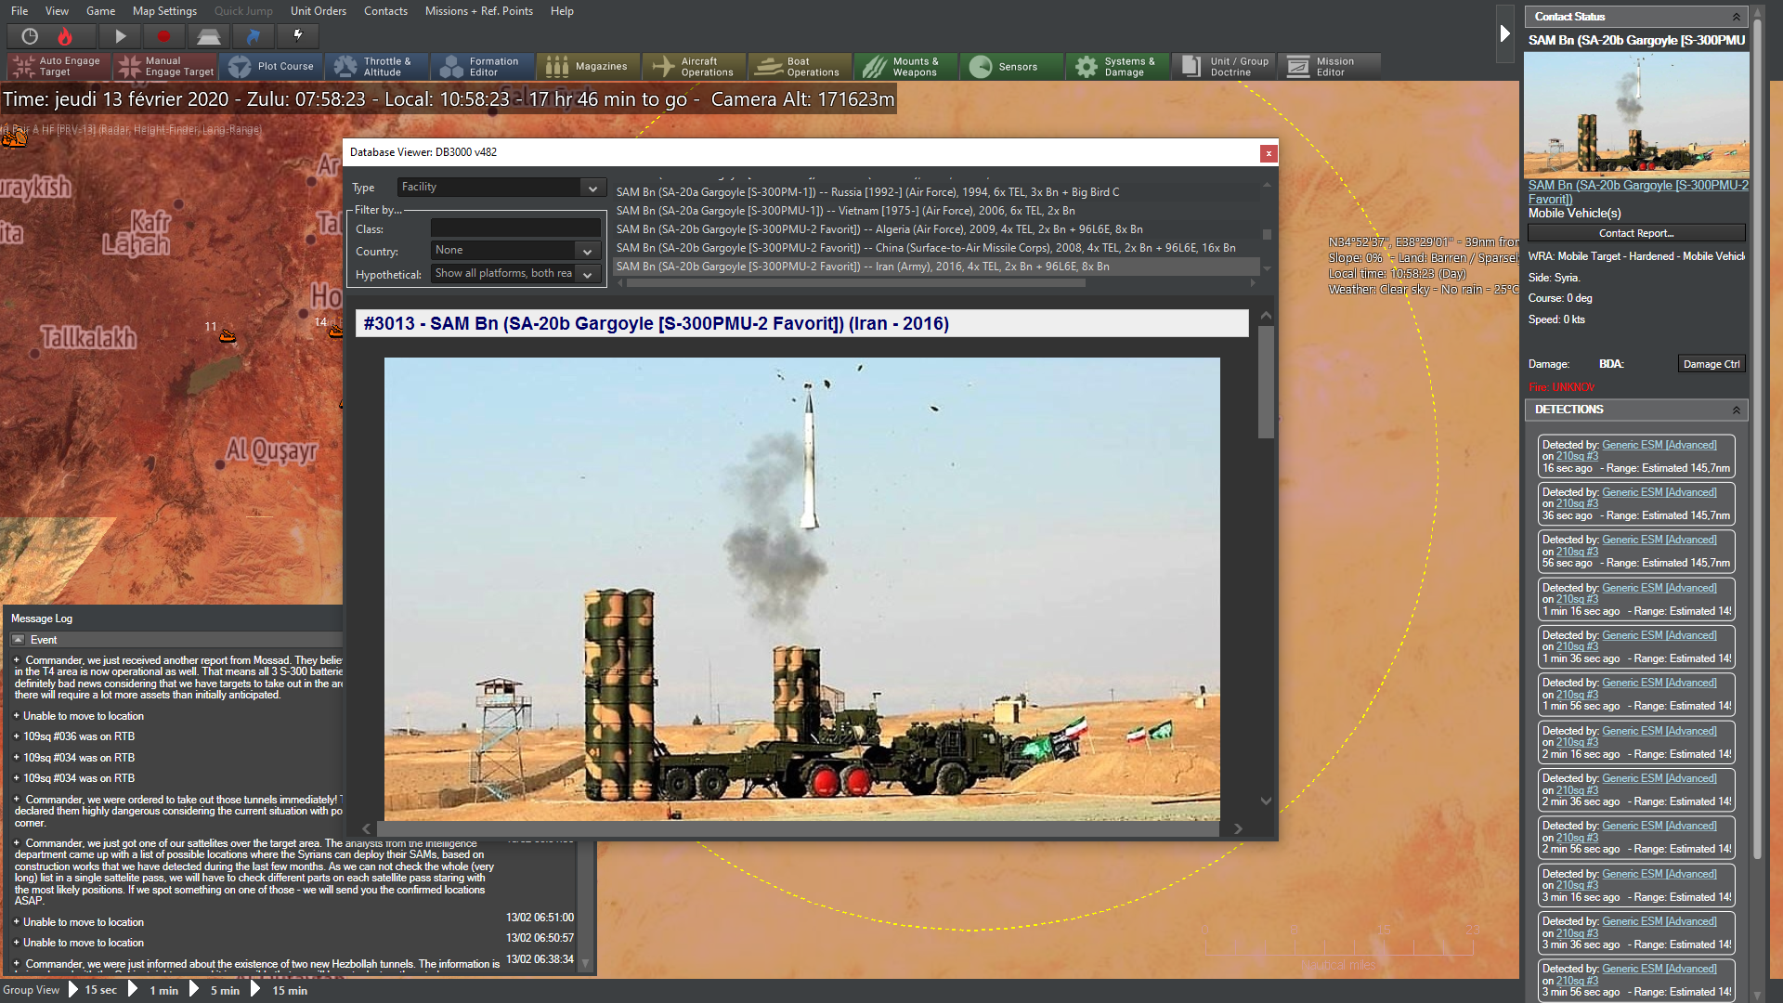
Task: Click the clock icon in the top toolbar
Action: point(30,36)
